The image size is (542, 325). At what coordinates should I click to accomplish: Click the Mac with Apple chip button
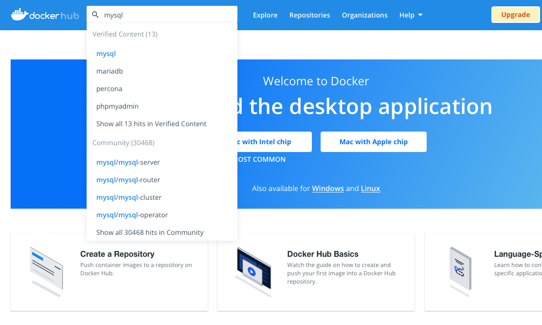point(373,142)
